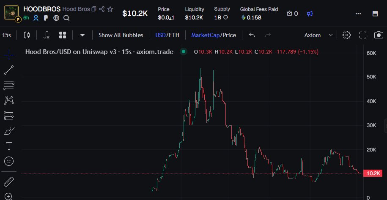Click the $10.2K market cap value
This screenshot has width=387, height=200.
(x=135, y=14)
